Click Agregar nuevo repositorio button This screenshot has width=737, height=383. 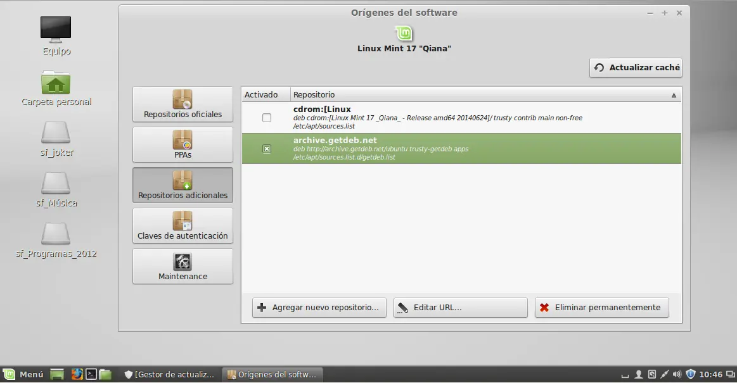pyautogui.click(x=319, y=308)
